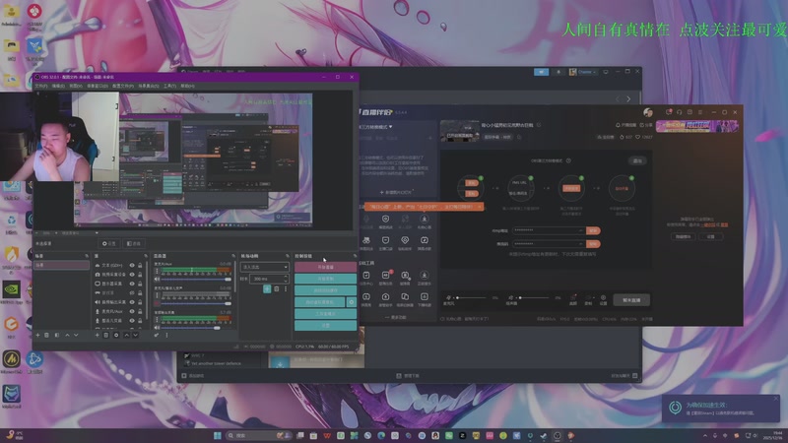Reveal rtmp address field eye toggle
Image resolution: width=788 pixels, height=443 pixels.
tap(581, 230)
